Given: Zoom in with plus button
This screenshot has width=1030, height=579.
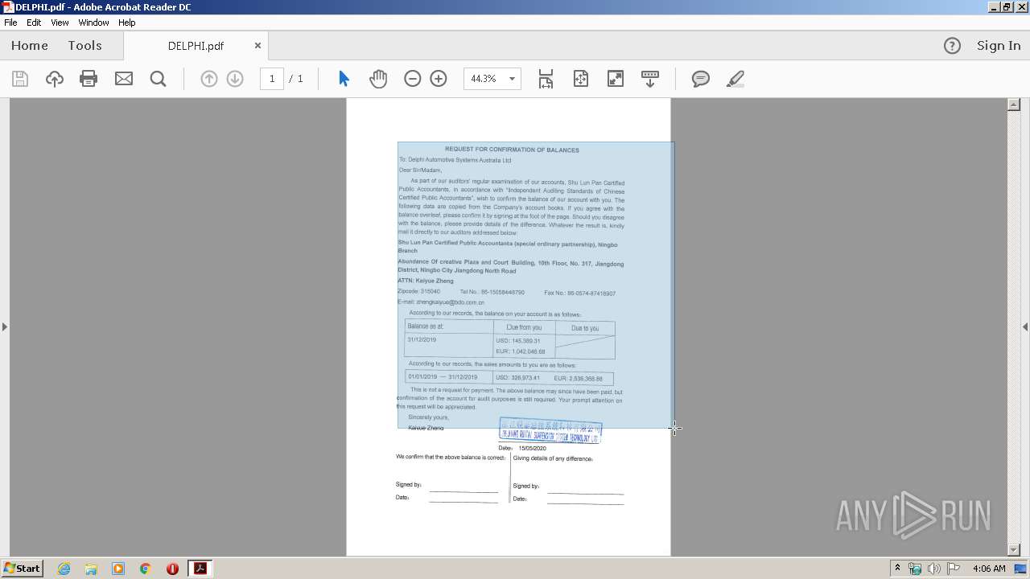Looking at the screenshot, I should (439, 79).
